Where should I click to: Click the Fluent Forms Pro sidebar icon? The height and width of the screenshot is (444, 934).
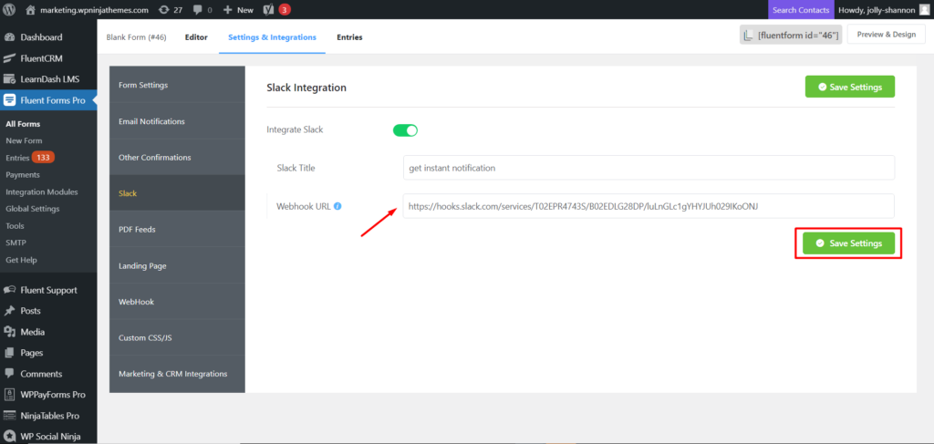coord(9,100)
